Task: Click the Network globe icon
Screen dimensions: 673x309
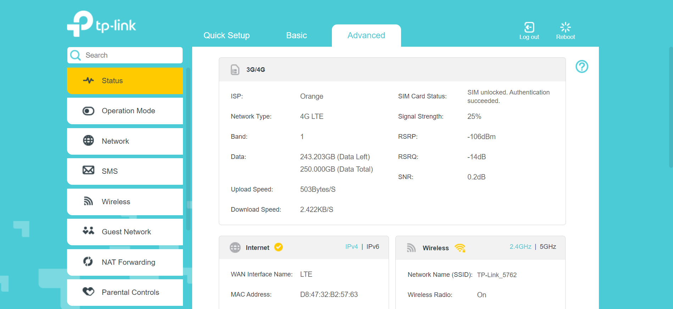Action: tap(88, 141)
